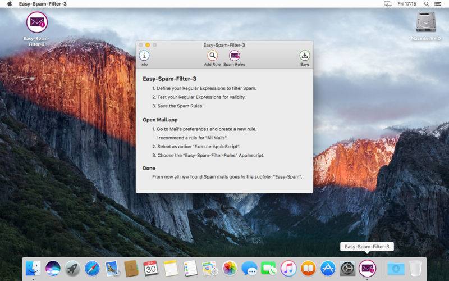Open the Info toolbar icon
449x281 pixels.
point(144,56)
